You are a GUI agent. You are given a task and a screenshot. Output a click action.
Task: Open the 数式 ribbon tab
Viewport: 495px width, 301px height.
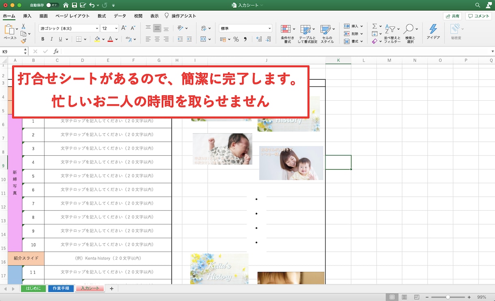tap(102, 16)
